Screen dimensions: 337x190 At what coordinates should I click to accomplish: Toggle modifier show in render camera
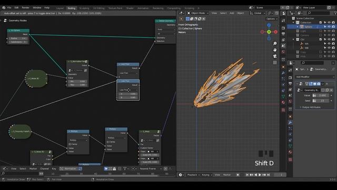pos(319,84)
